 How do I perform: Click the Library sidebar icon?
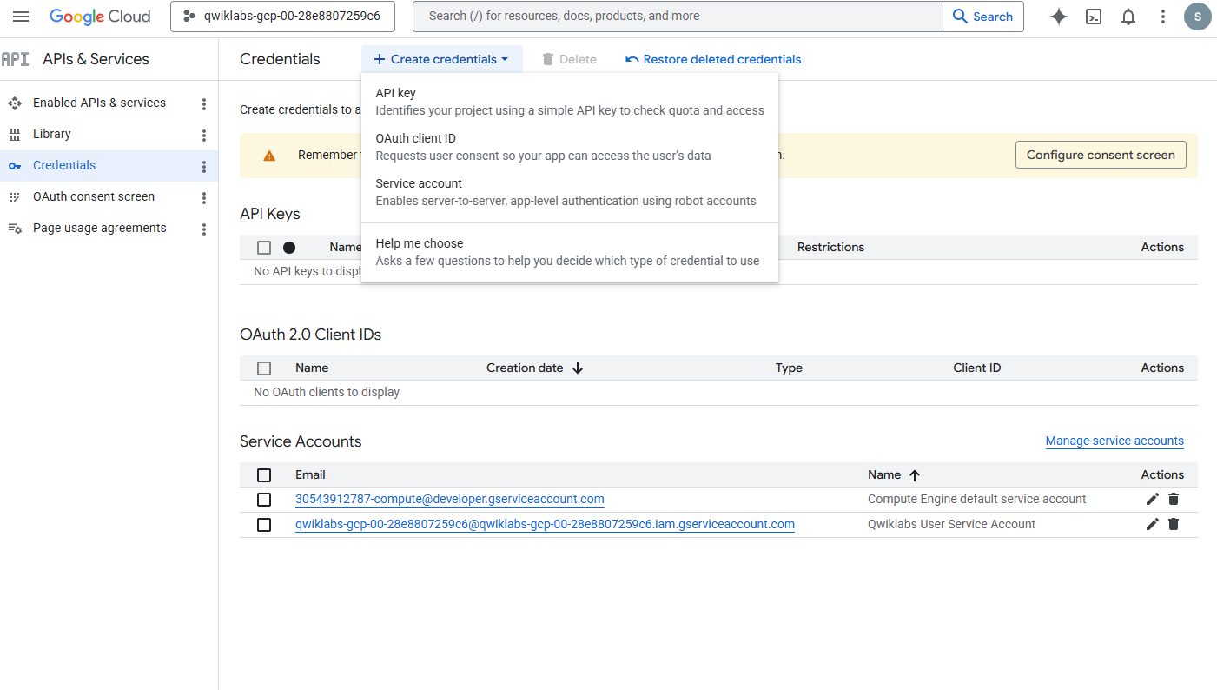pos(15,134)
